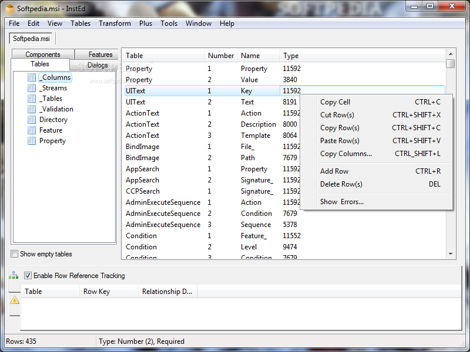Open the File menu
470x352 pixels.
pos(14,23)
